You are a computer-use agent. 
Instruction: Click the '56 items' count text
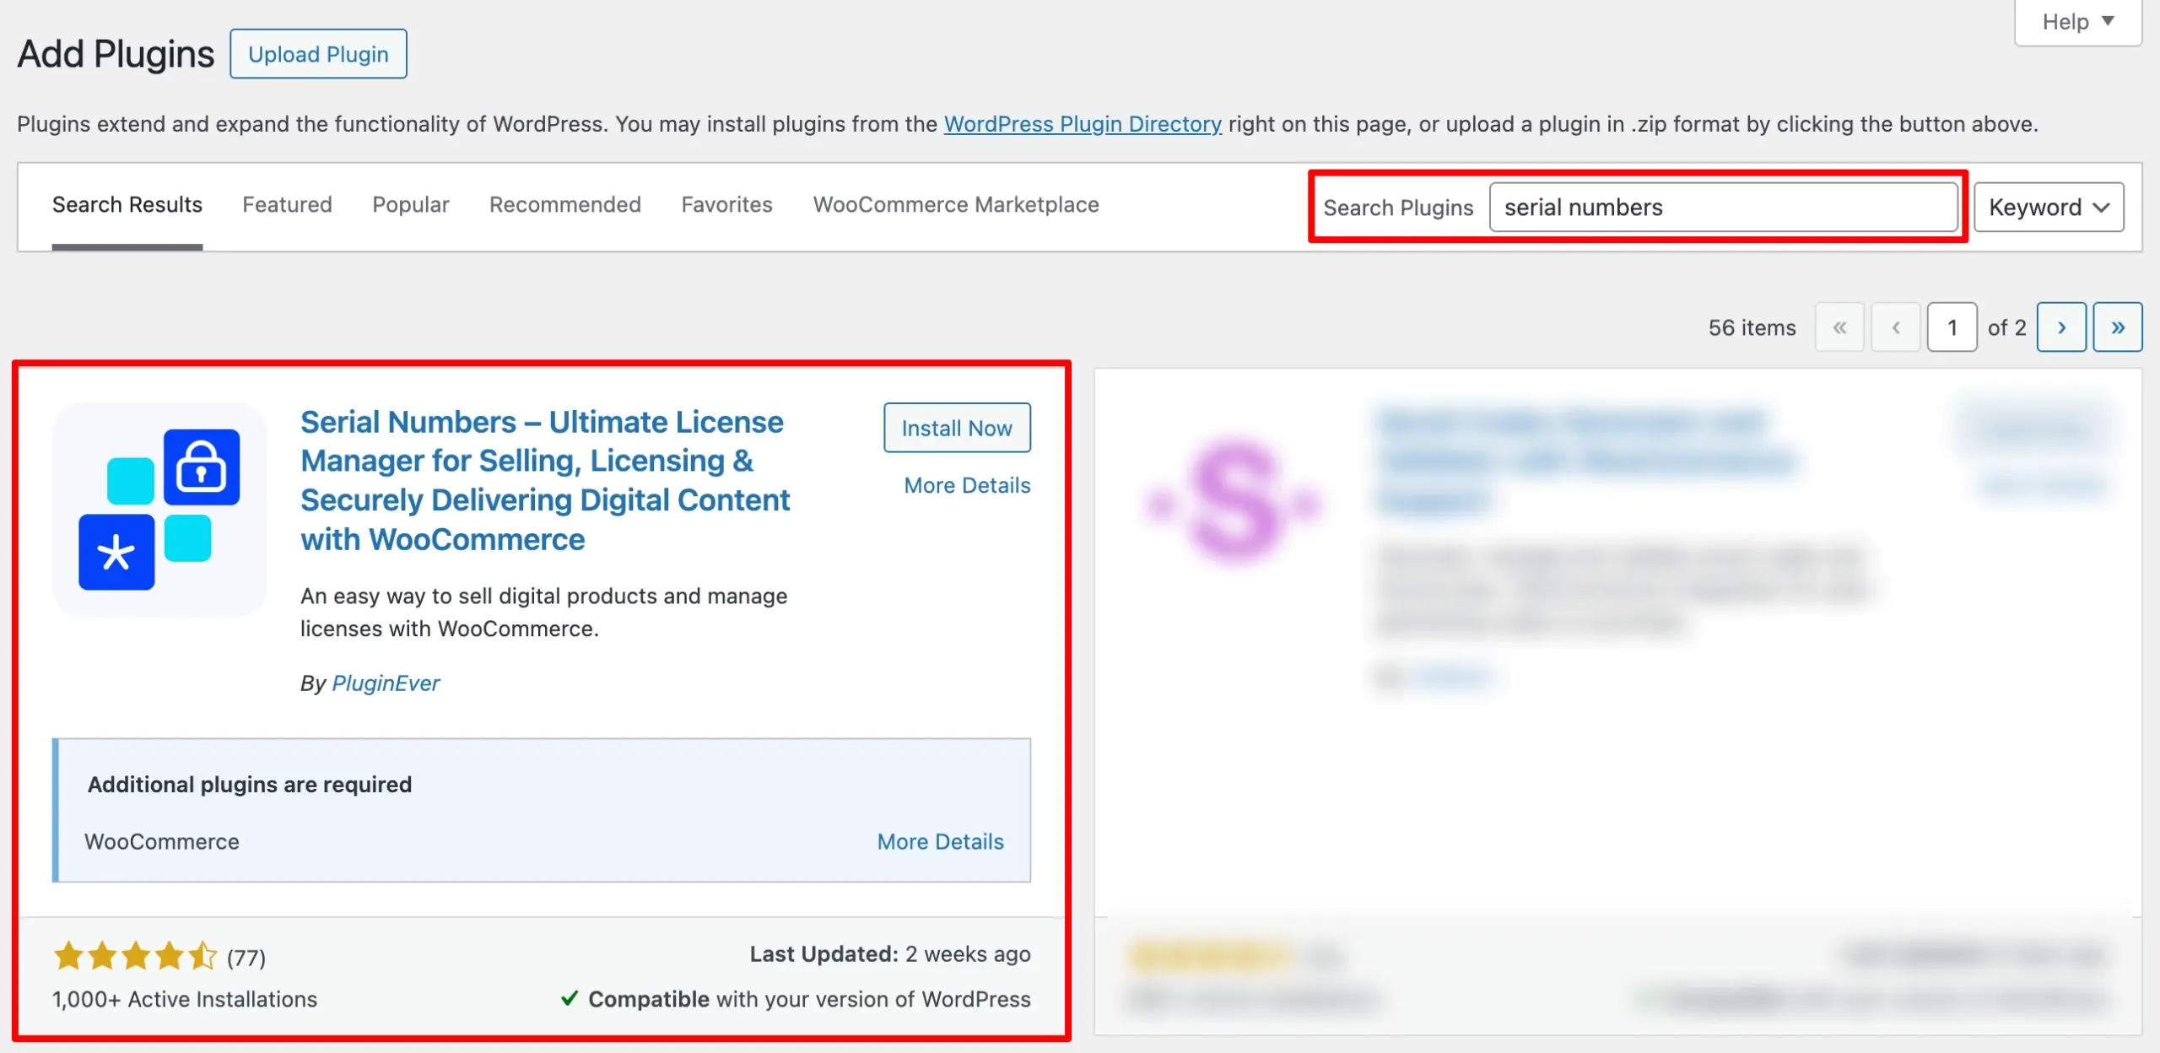(x=1752, y=327)
